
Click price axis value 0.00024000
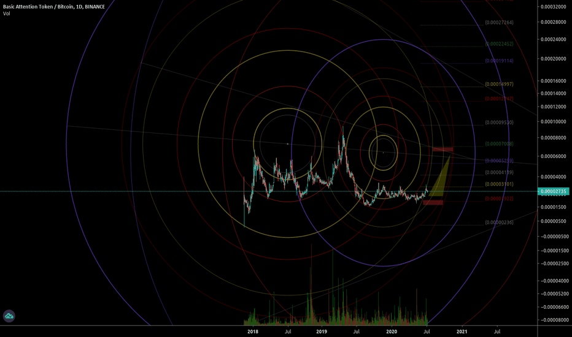click(x=554, y=39)
